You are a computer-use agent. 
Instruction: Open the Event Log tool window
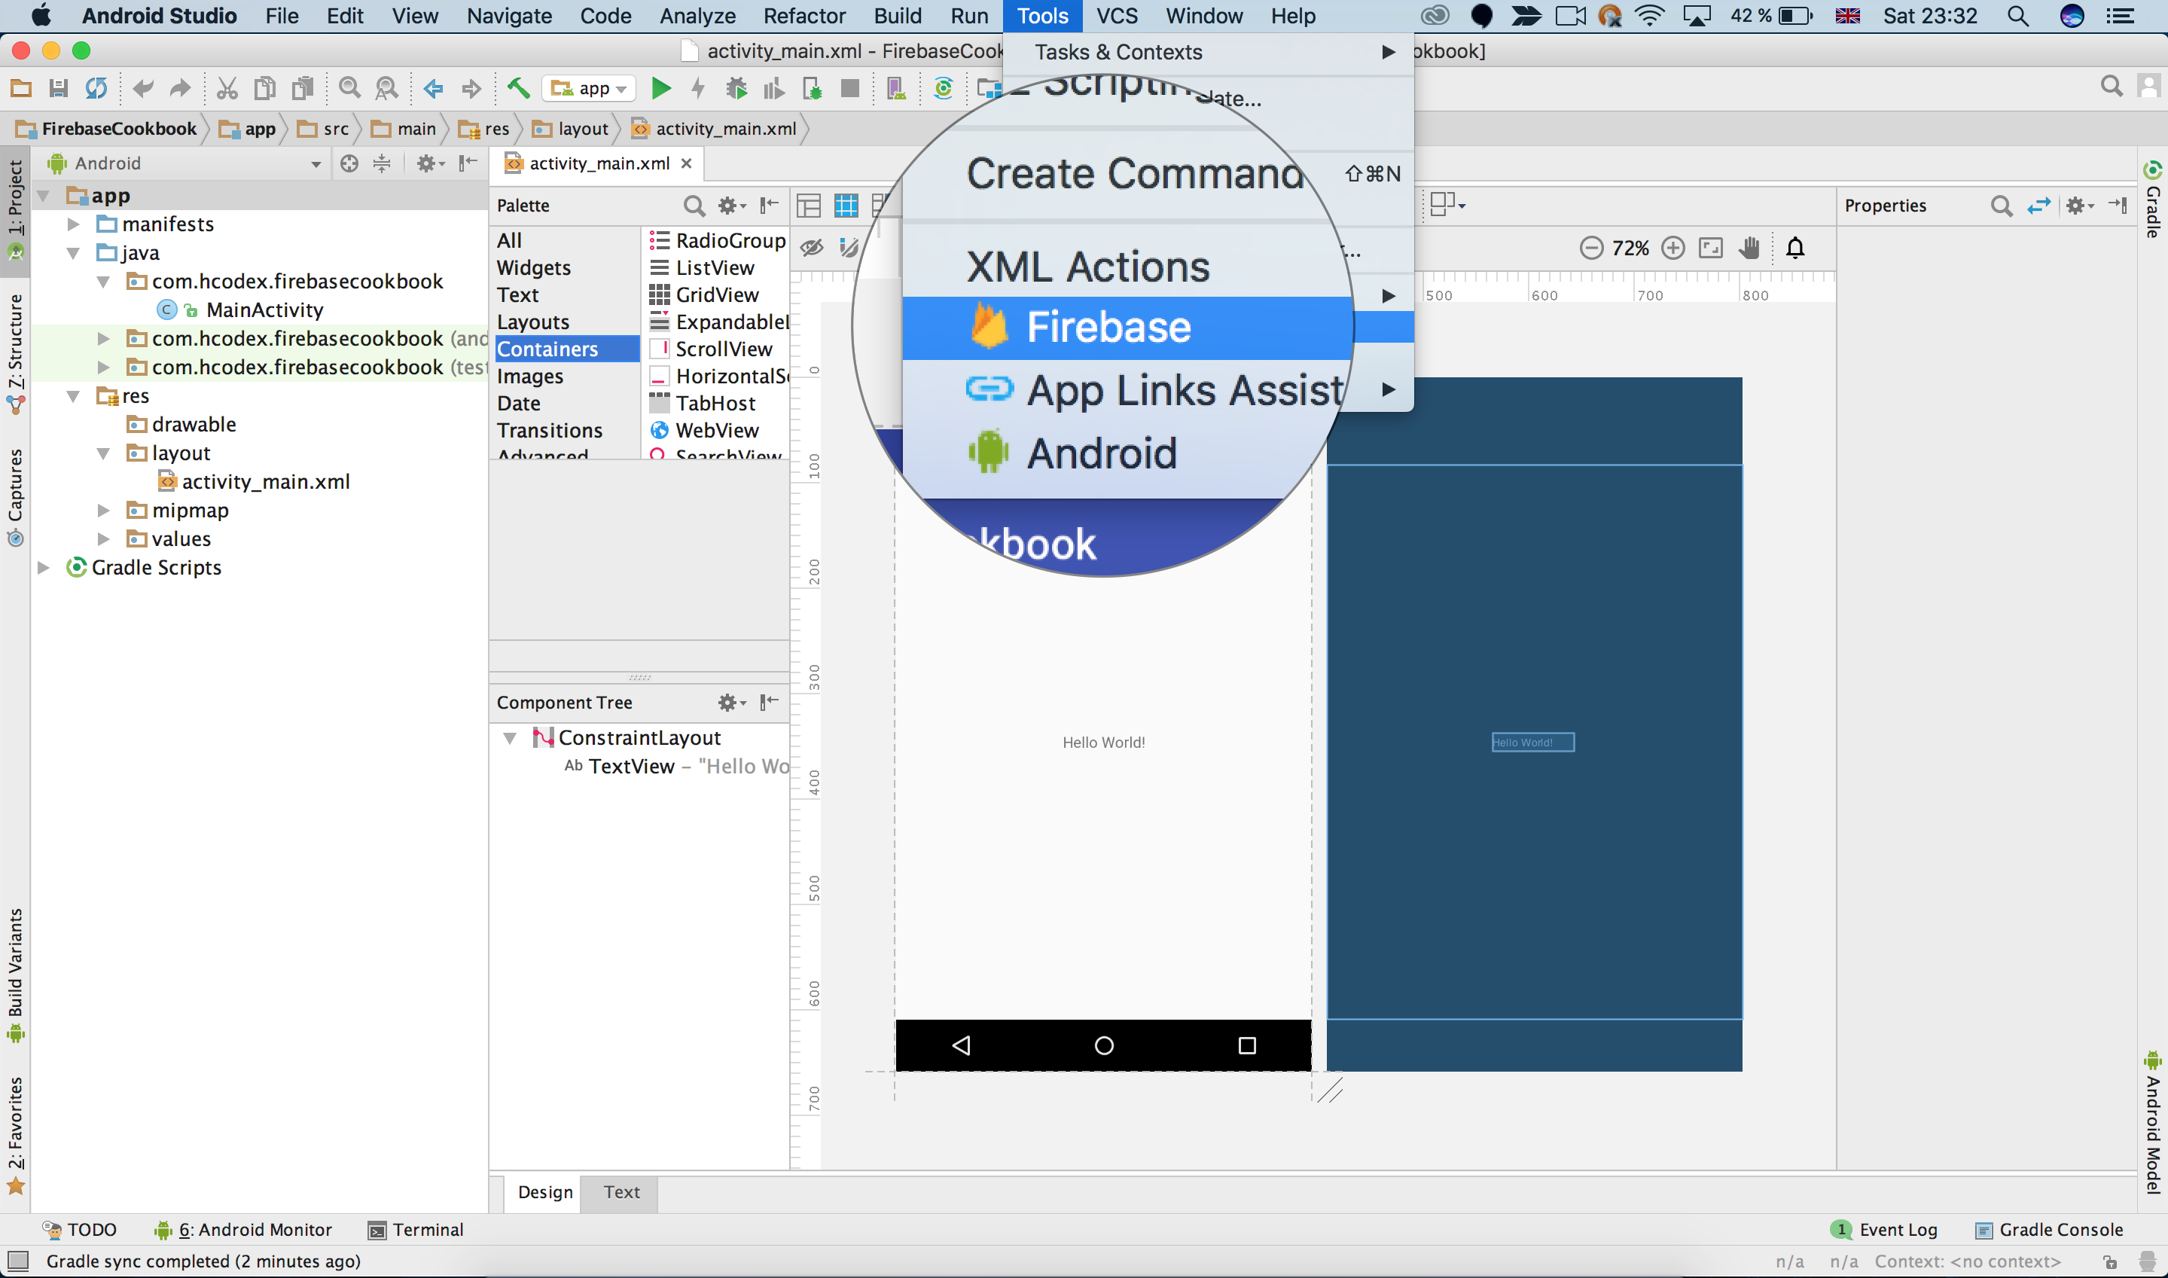pyautogui.click(x=1885, y=1230)
